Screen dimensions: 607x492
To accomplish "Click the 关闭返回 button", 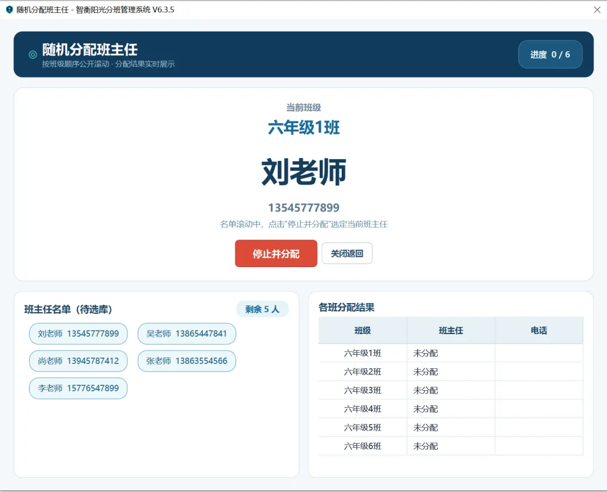I will pyautogui.click(x=347, y=254).
